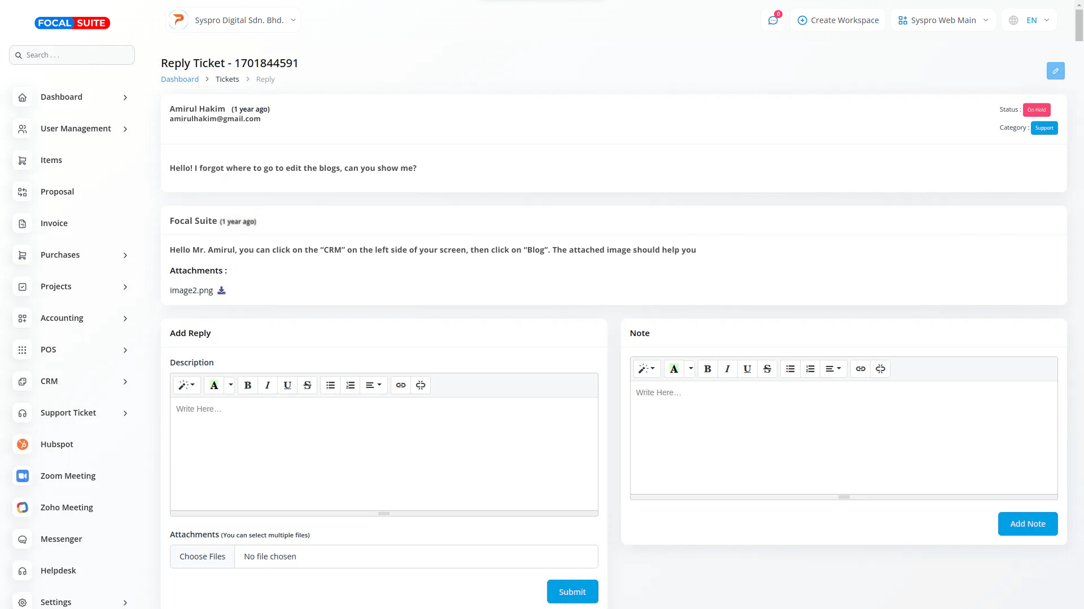Click the blue edit pencil icon

[x=1055, y=71]
